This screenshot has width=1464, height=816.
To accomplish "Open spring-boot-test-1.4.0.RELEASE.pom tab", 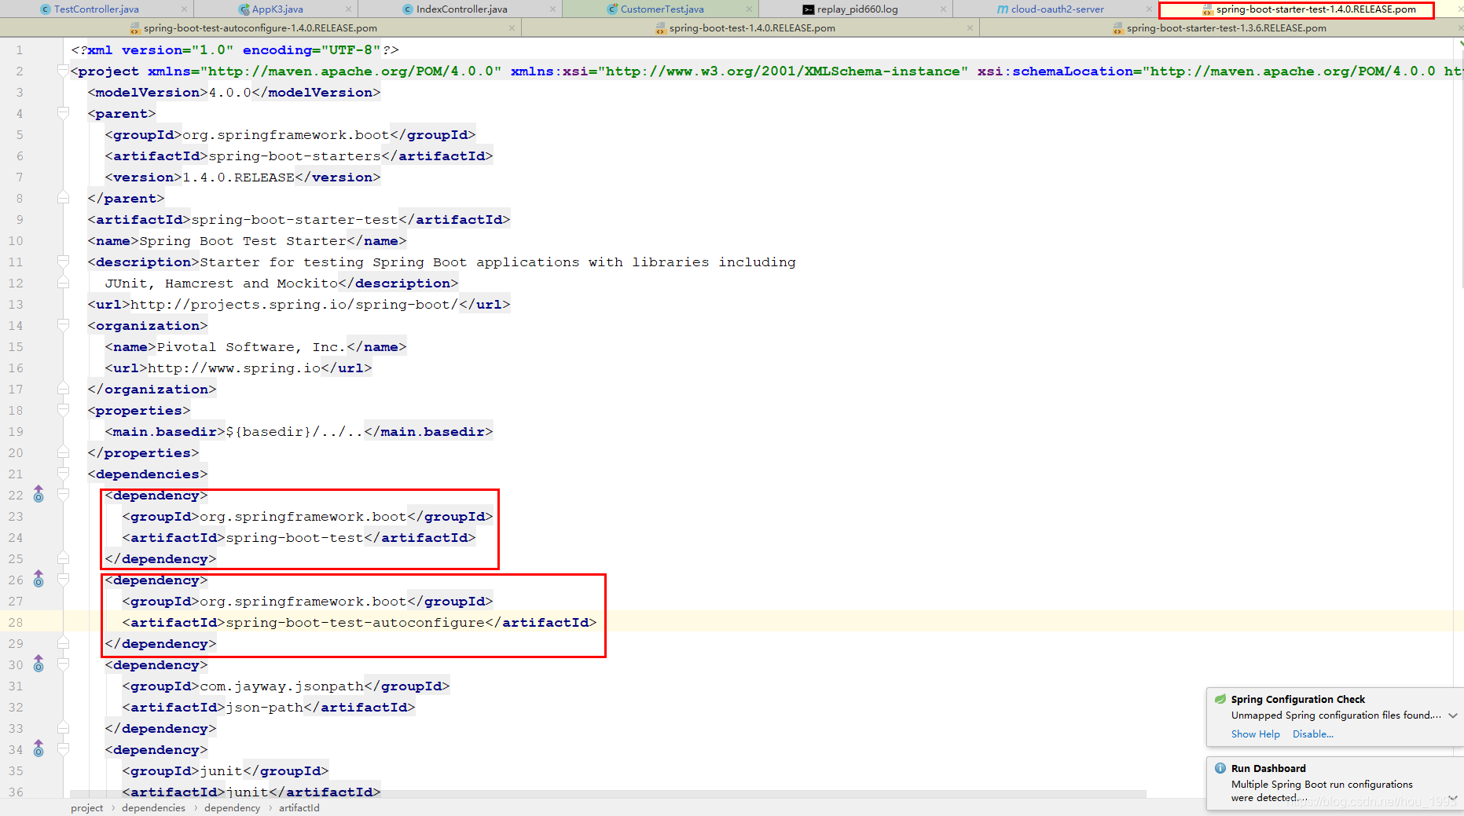I will [x=752, y=27].
